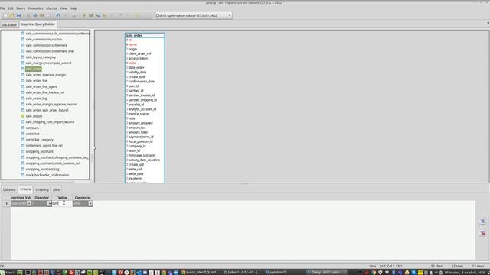Switch to the pgAdmin III taskbar window
This screenshot has height=275, width=490.
pyautogui.click(x=276, y=272)
